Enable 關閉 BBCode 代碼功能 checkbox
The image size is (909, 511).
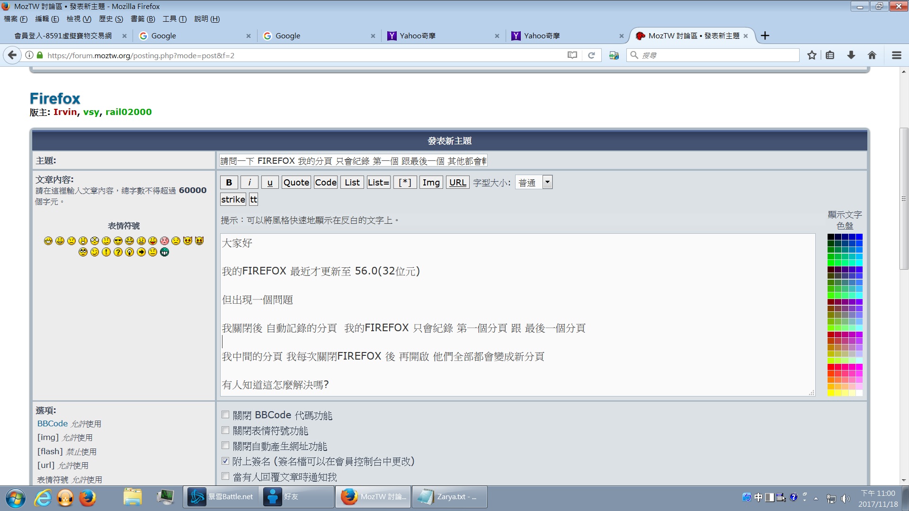(225, 415)
